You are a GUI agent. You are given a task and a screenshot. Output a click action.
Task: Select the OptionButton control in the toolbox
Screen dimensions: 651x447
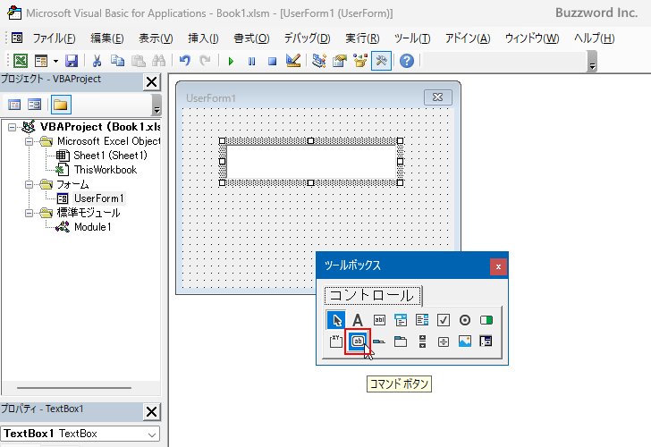(x=465, y=319)
